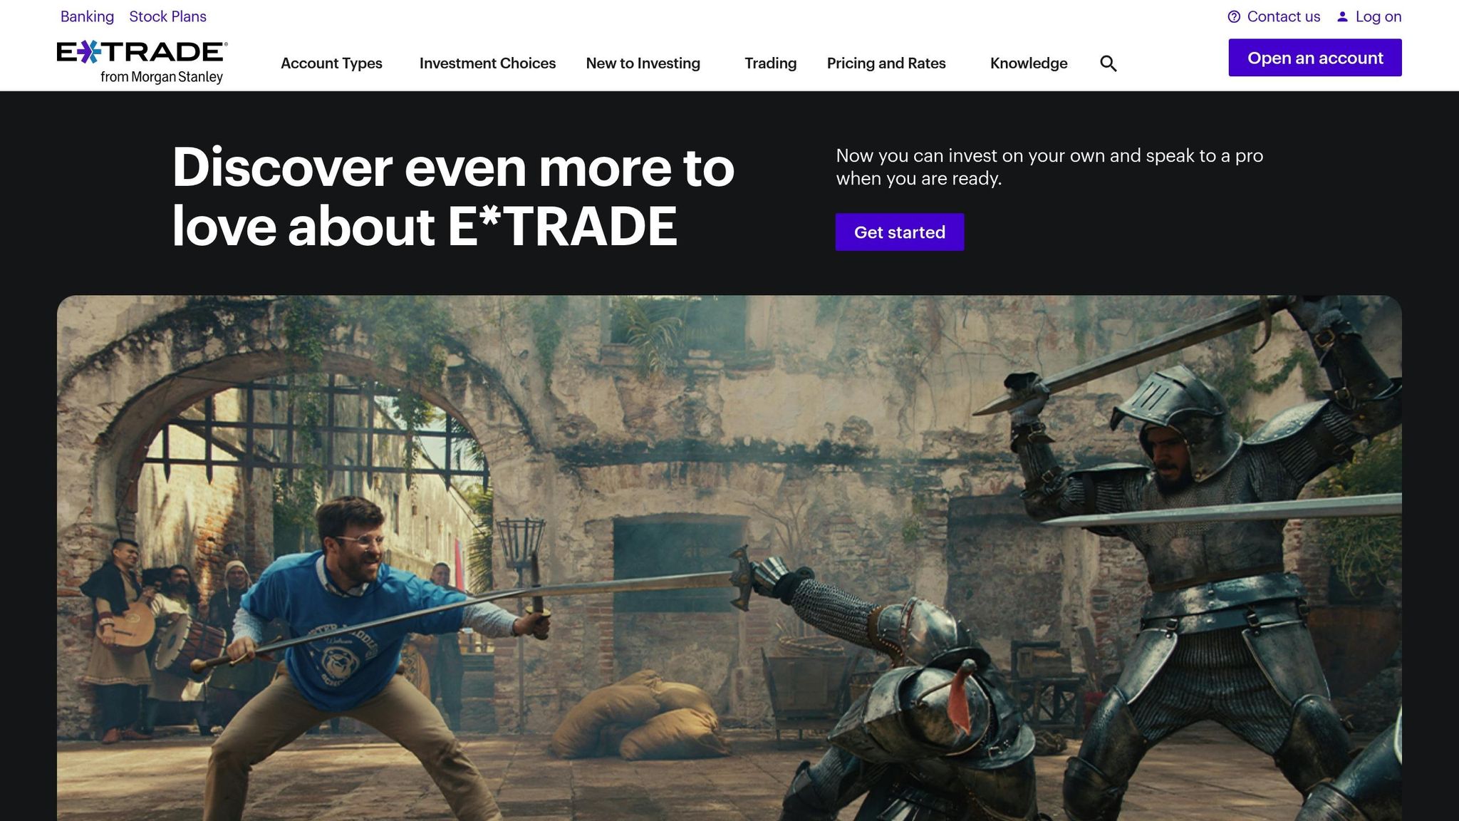Select Trading in the navigation bar

[x=770, y=63]
